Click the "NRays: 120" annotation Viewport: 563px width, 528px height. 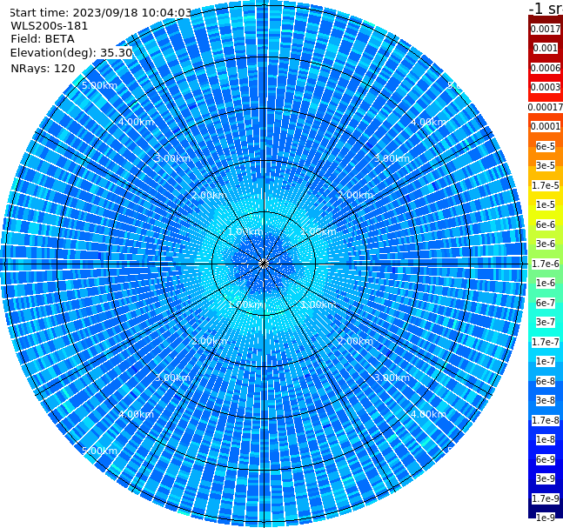click(x=43, y=68)
